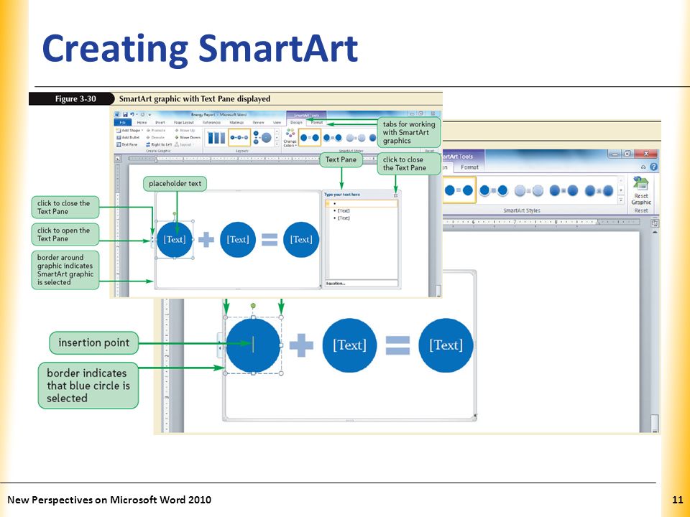Click the first empty bullet line in Text Pane

tap(362, 203)
